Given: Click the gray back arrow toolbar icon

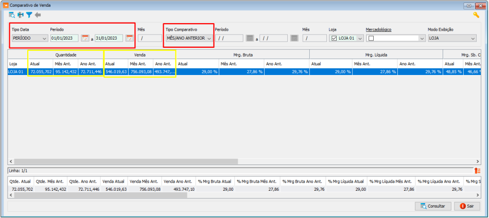Looking at the screenshot, I should coord(38,15).
